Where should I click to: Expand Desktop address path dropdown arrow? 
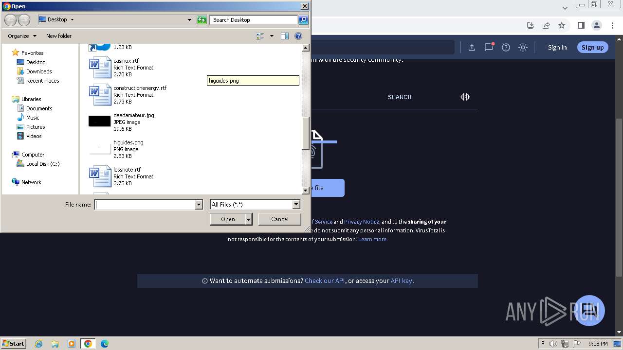73,20
